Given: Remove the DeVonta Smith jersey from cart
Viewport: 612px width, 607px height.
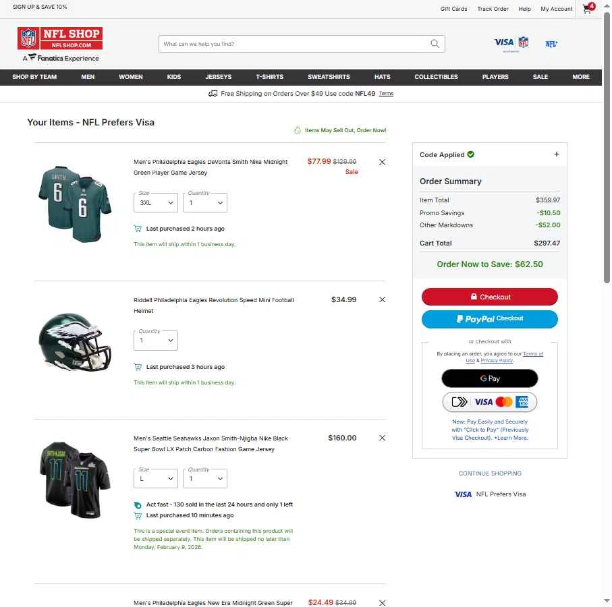Looking at the screenshot, I should coord(382,162).
